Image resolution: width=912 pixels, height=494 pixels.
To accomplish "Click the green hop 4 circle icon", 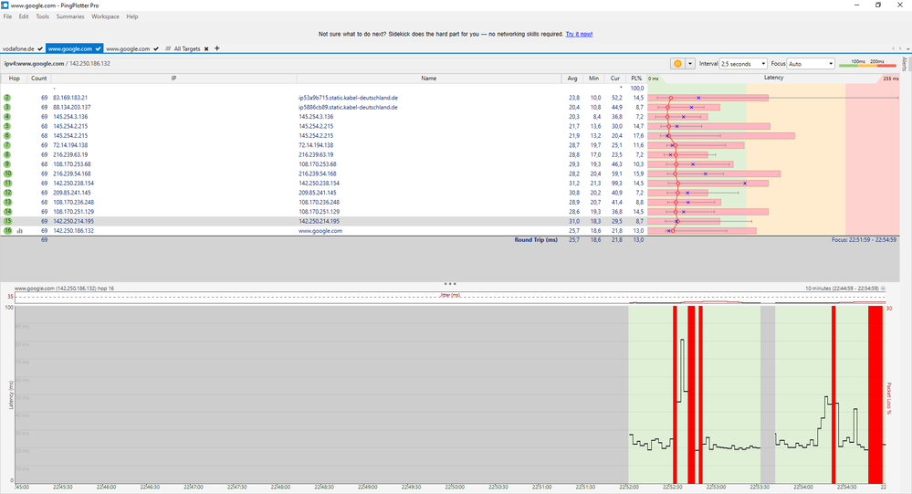I will tap(7, 116).
